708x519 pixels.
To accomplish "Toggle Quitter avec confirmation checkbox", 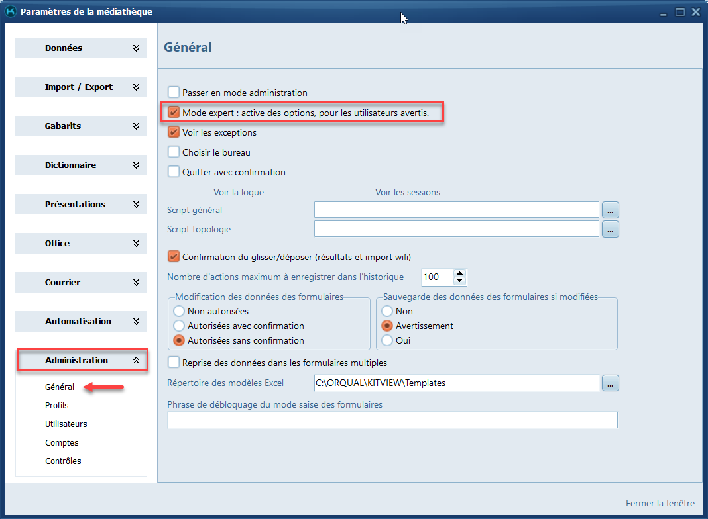I will (174, 172).
